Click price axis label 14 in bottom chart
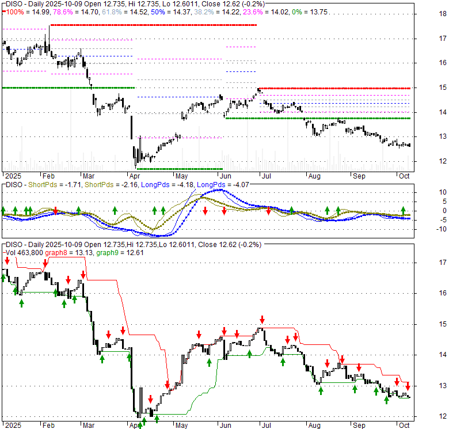Screen dimensions: 449x429 pyautogui.click(x=443, y=355)
